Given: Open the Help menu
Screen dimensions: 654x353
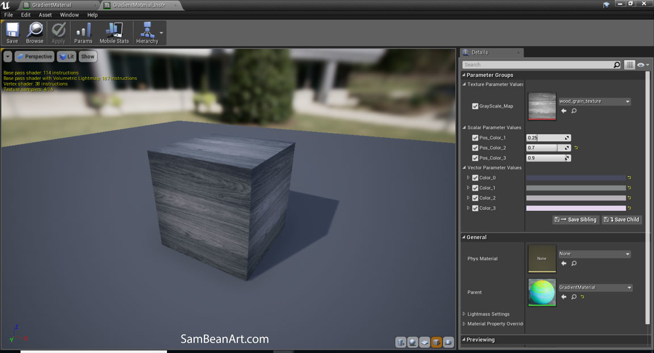Looking at the screenshot, I should pyautogui.click(x=92, y=15).
